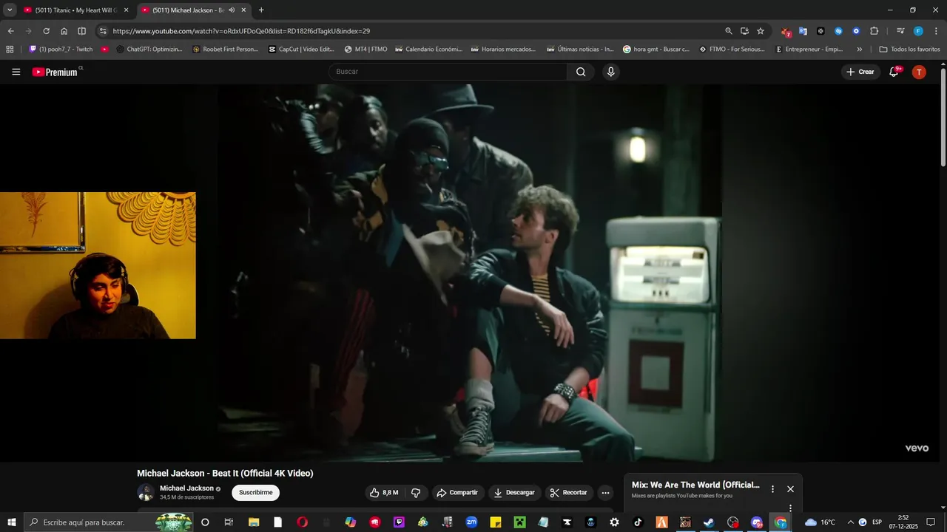The width and height of the screenshot is (947, 532).
Task: Open the ChatGPT bookmark
Action: [x=149, y=50]
